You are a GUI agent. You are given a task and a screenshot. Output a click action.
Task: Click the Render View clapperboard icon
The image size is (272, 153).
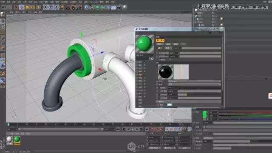[68, 7]
